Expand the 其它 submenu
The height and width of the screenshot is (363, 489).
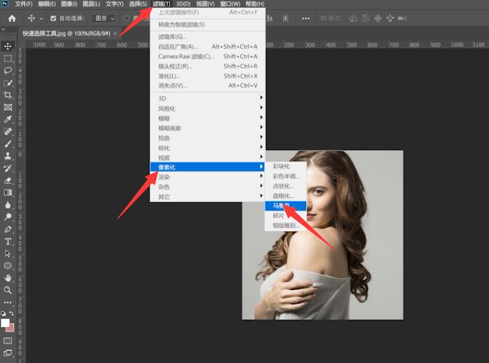207,196
